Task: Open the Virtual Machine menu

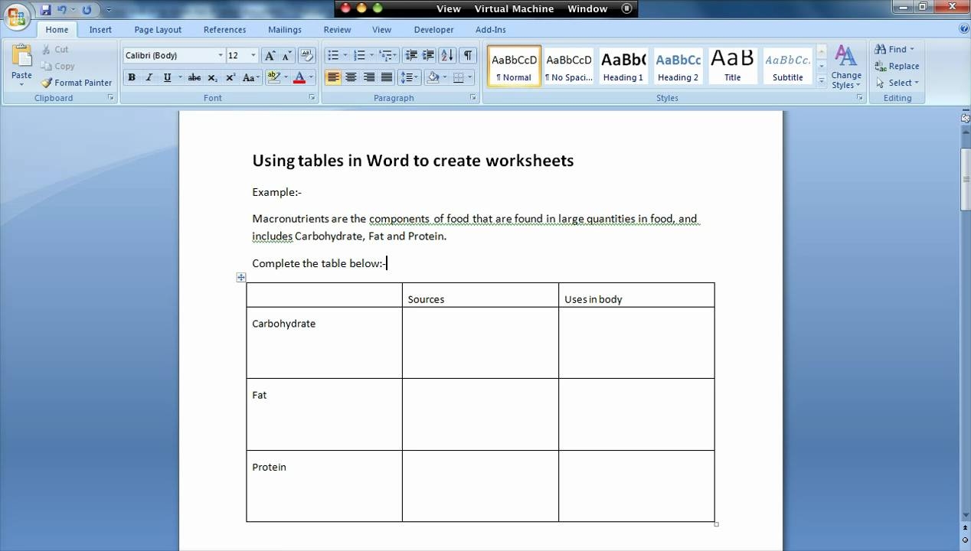Action: 514,8
